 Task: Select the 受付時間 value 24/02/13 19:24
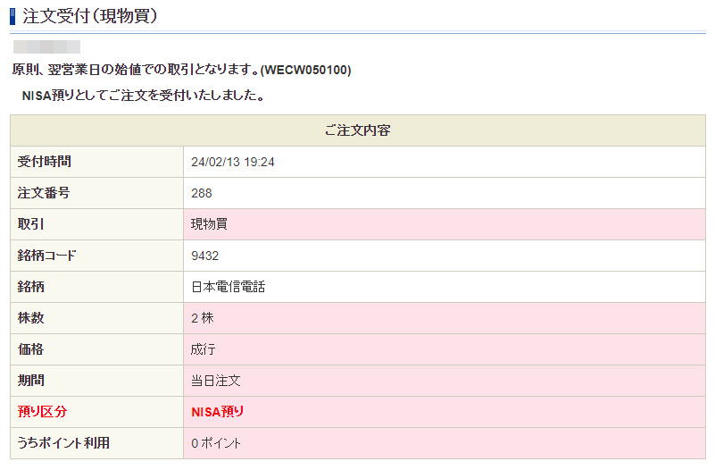pyautogui.click(x=233, y=162)
